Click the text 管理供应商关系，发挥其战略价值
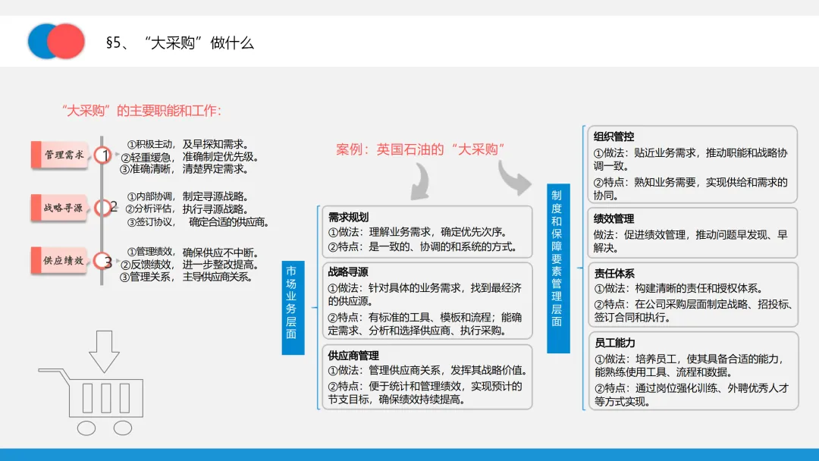The width and height of the screenshot is (819, 461). (x=449, y=371)
